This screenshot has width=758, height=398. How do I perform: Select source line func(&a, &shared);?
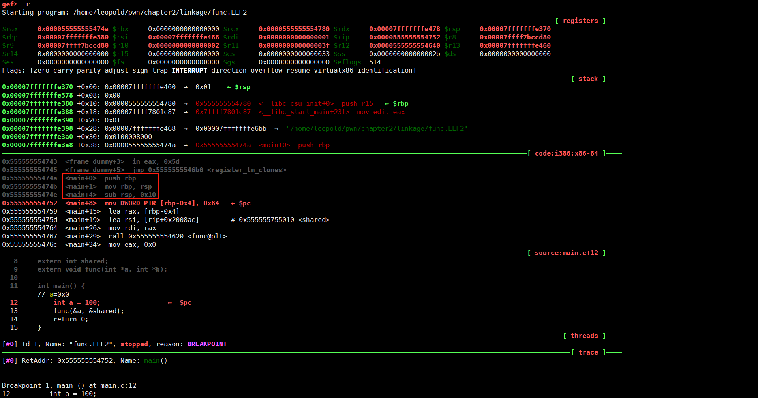click(89, 311)
